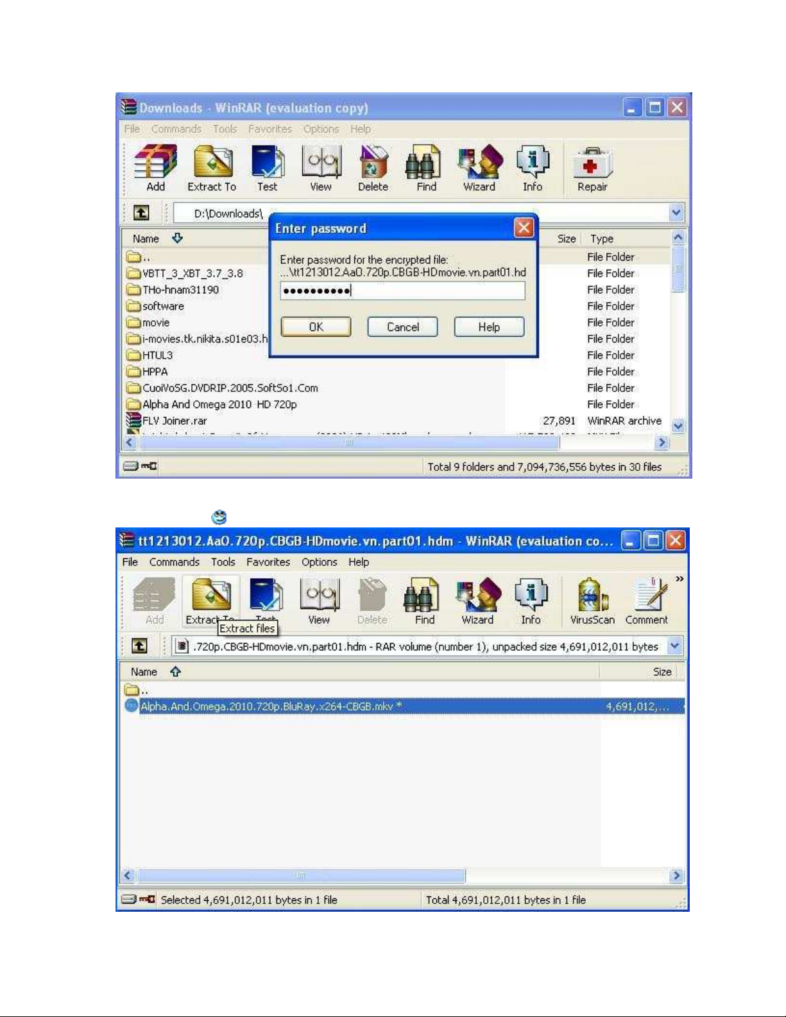The image size is (786, 1017).
Task: Open the VirusScan tool in the toolbar
Action: [x=592, y=601]
